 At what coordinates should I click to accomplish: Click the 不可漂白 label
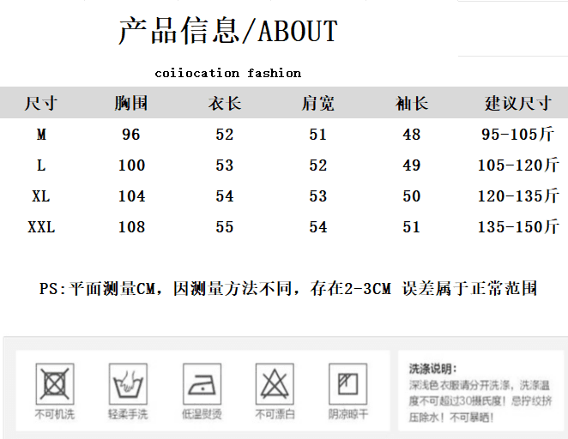(275, 414)
